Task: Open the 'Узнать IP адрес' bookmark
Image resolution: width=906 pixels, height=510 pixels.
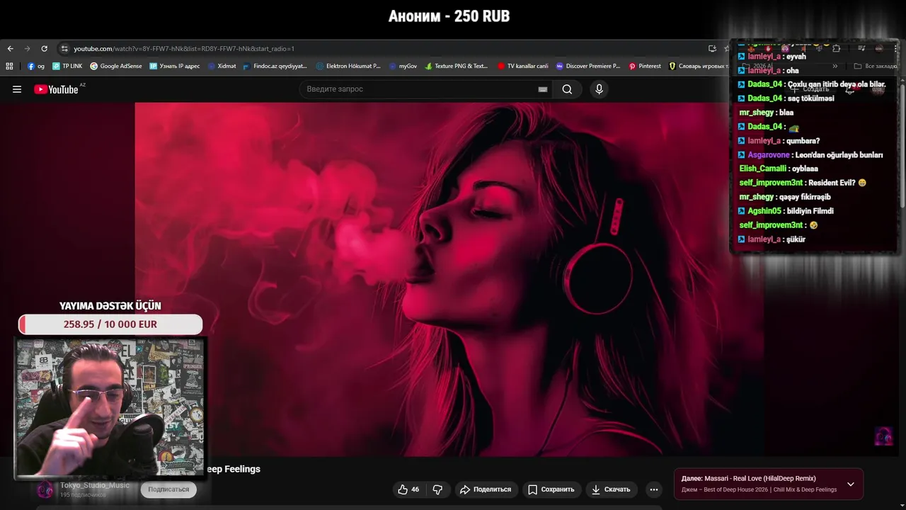Action: coord(175,66)
